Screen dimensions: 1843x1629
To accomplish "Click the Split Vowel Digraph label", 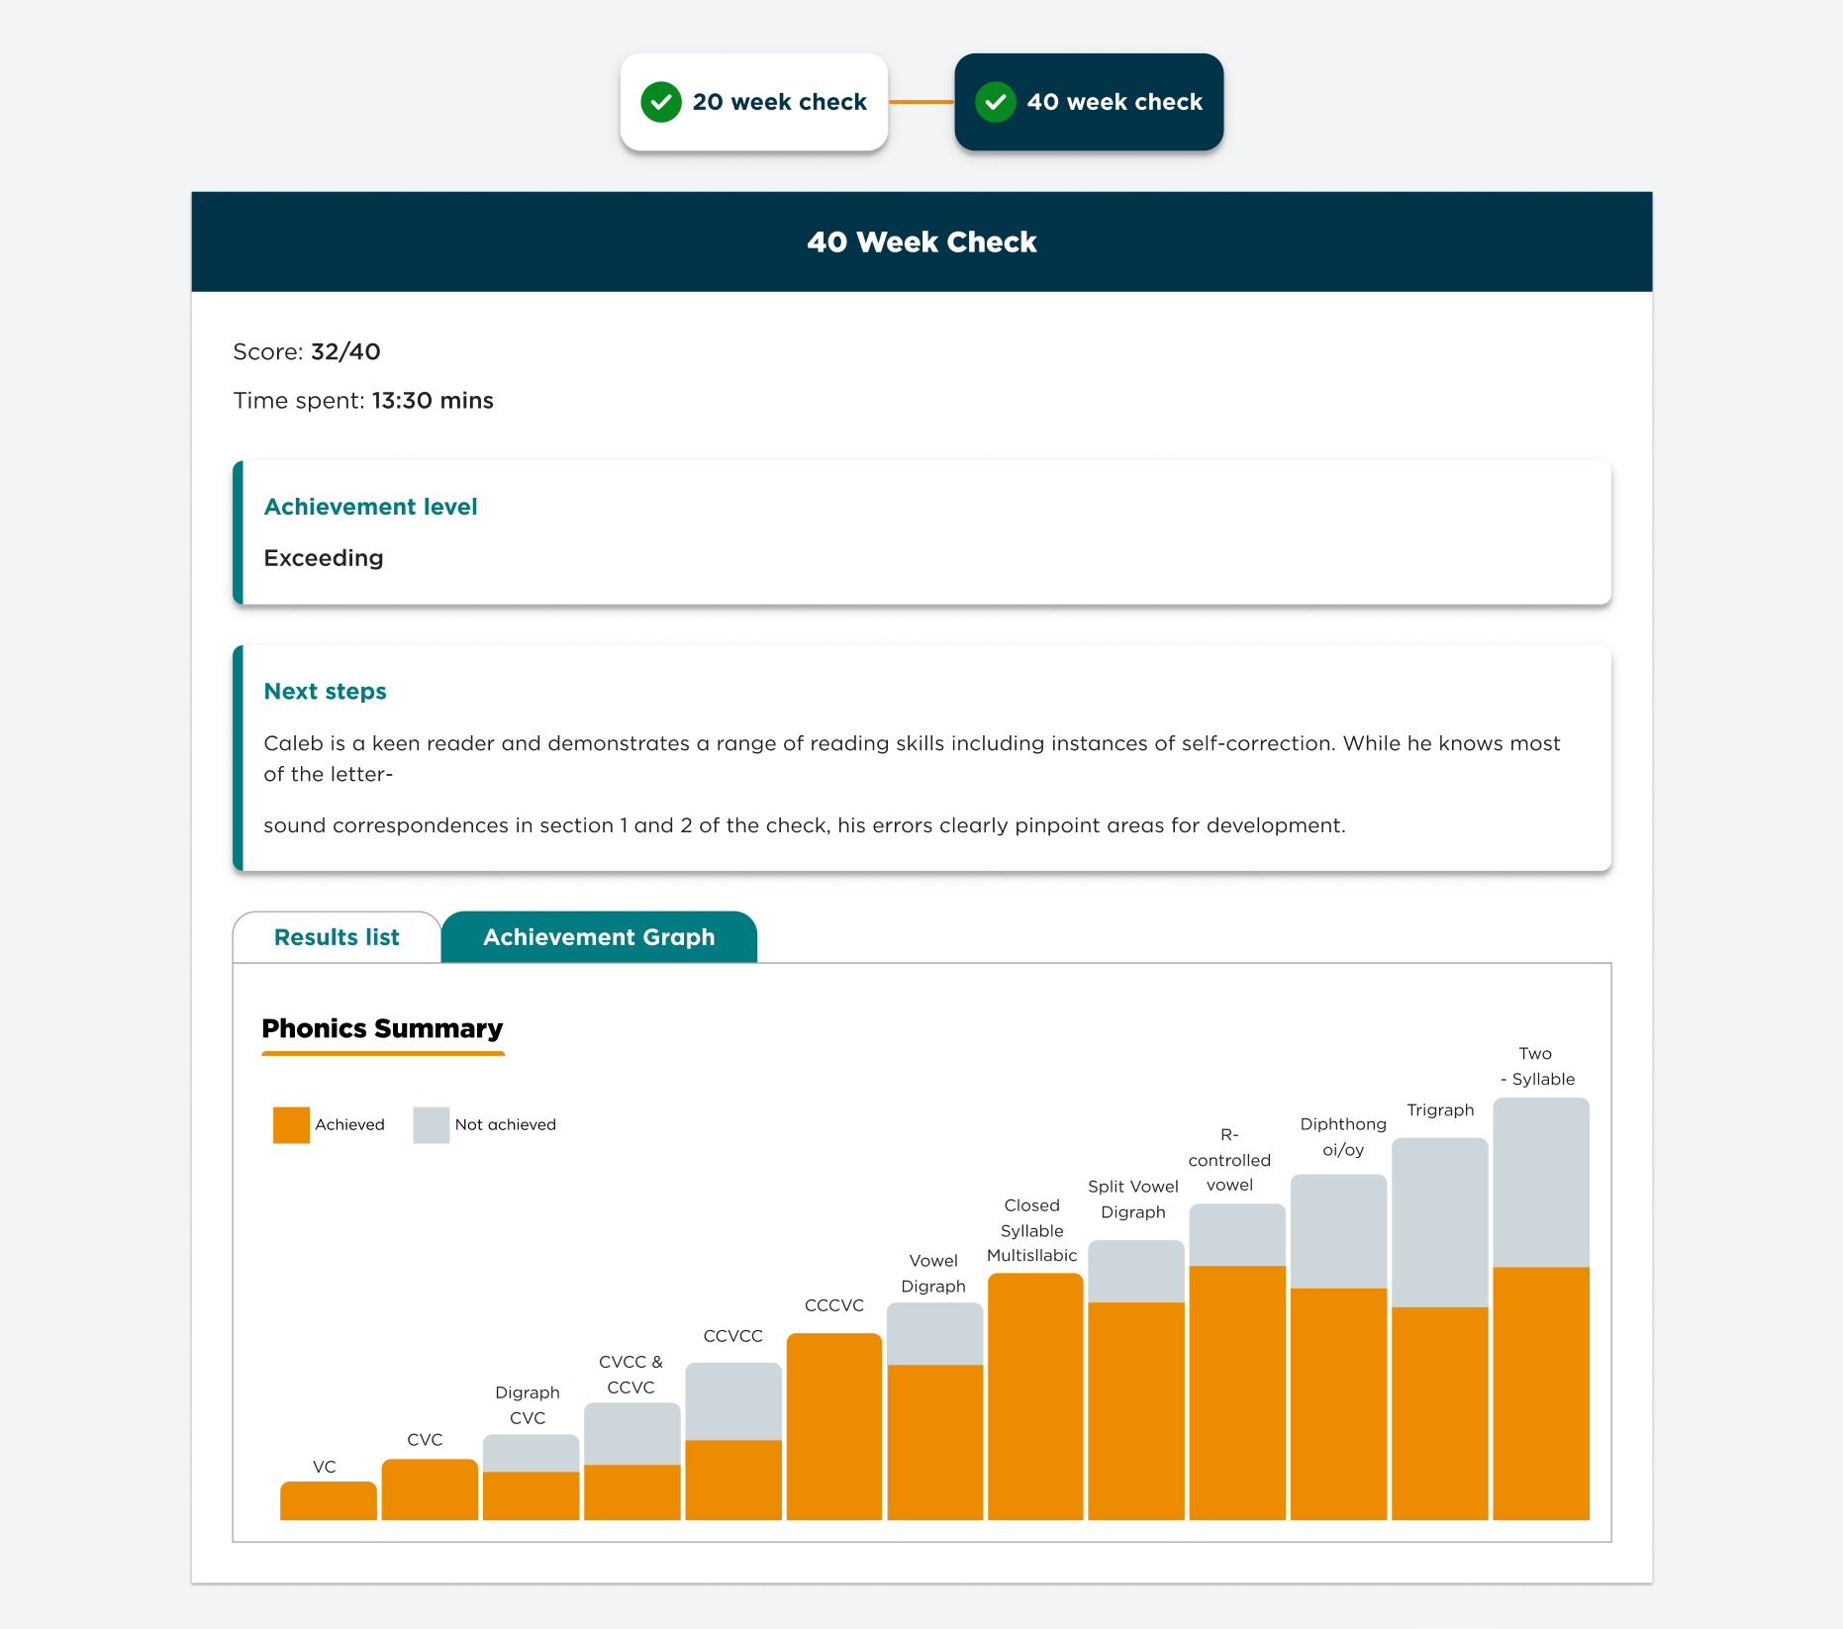I will 1132,1199.
